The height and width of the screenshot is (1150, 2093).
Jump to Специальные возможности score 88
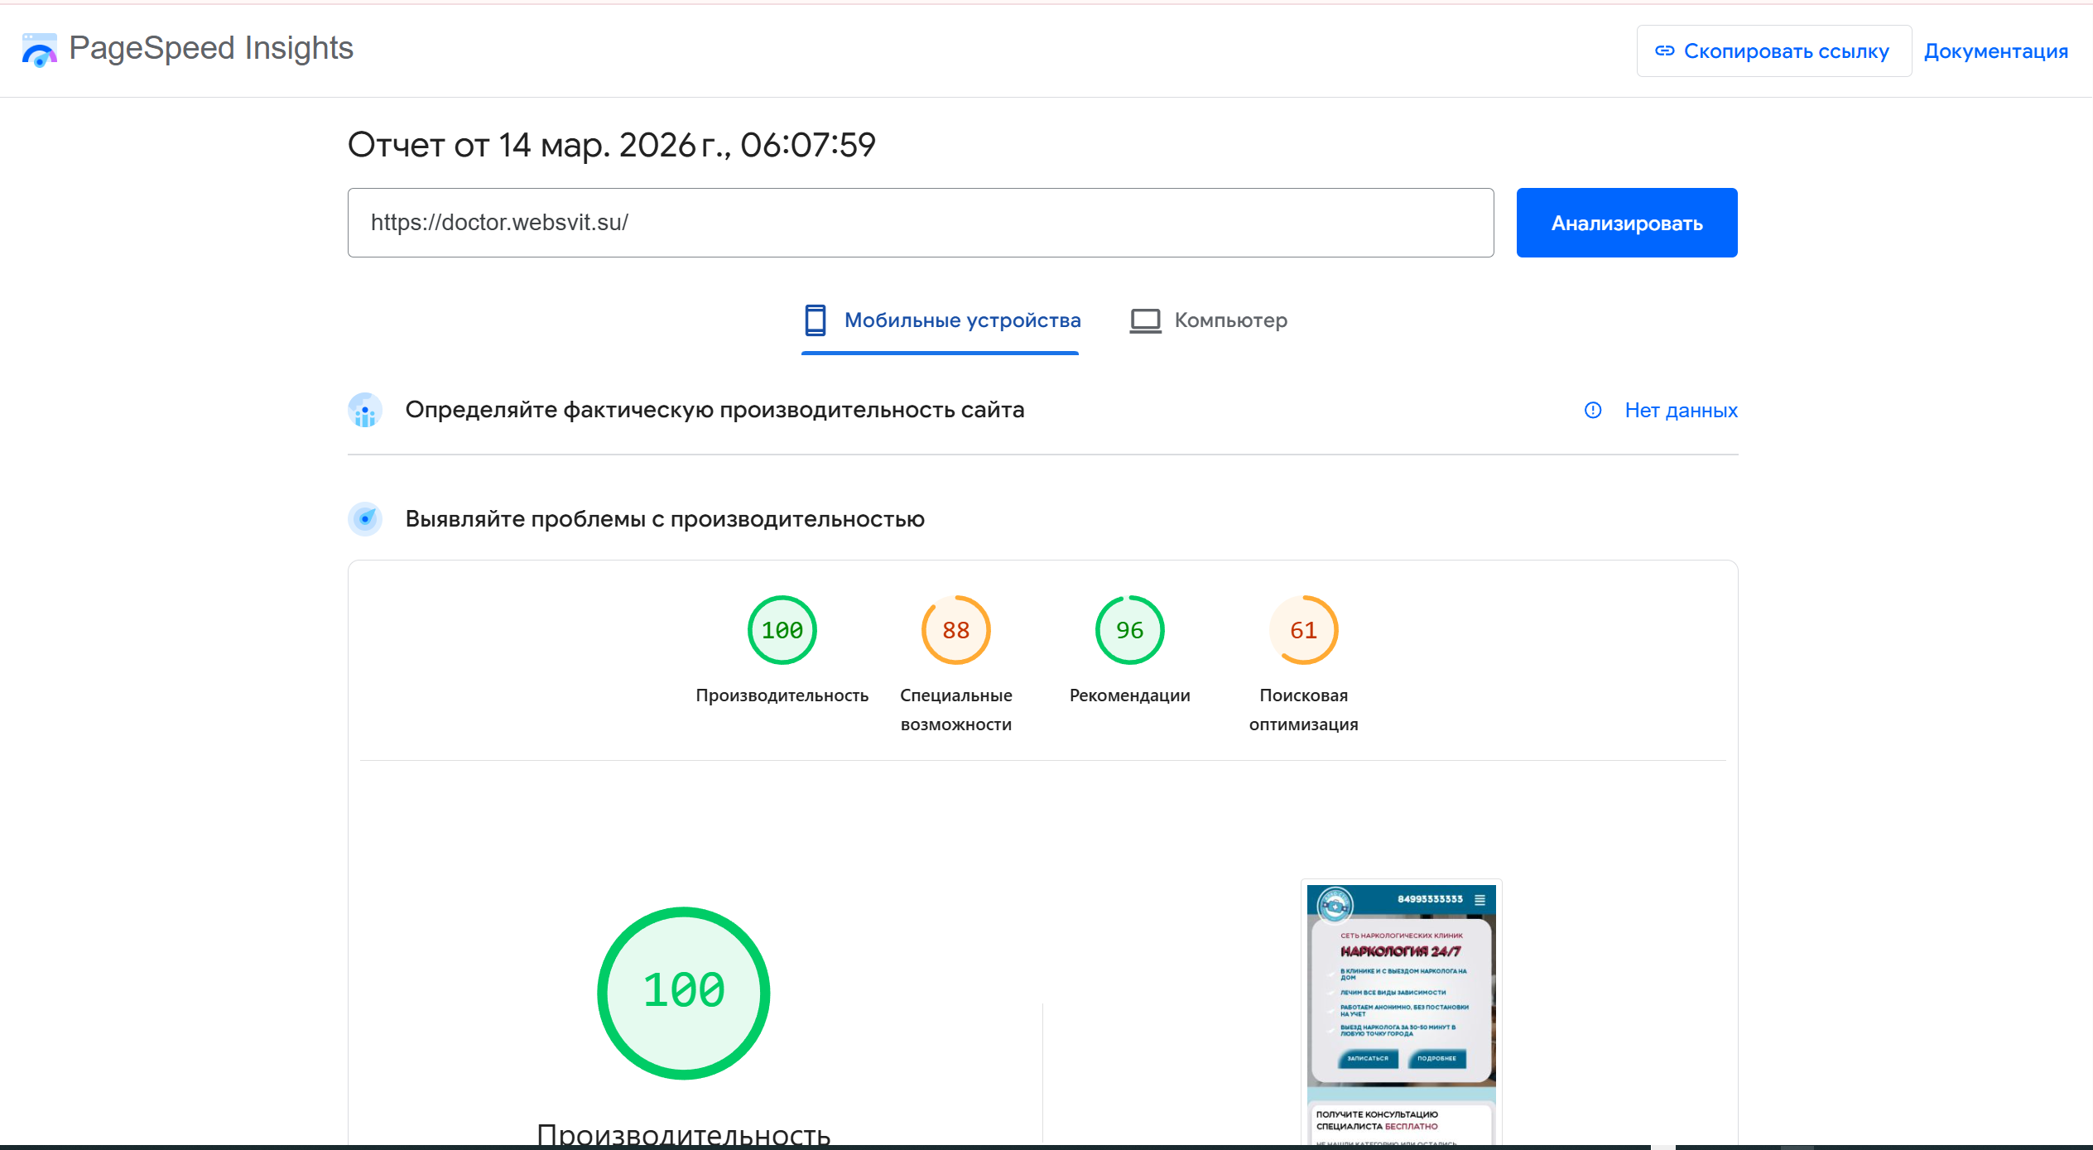[x=955, y=631]
